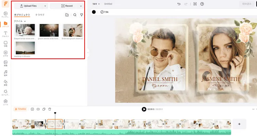
Task: Change the 7.0s scene duration
Action: coord(105,12)
